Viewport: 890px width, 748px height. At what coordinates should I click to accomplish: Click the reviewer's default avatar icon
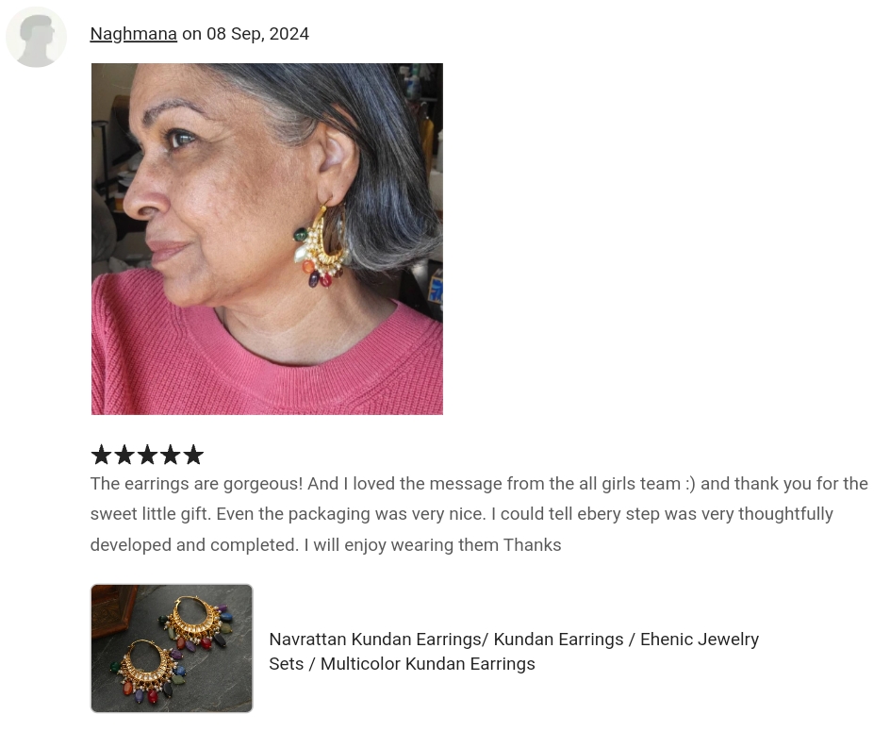pos(37,37)
